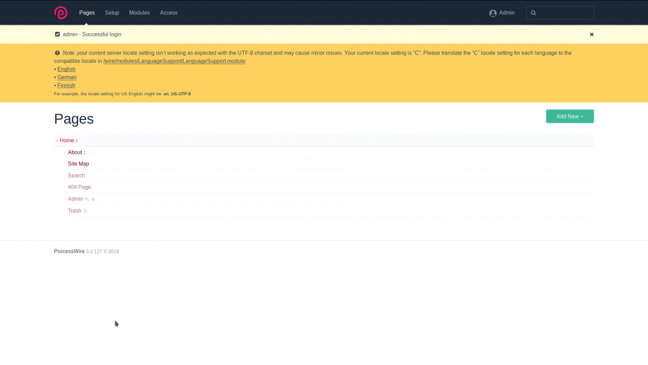
Task: Click the 'en_US.UTF-8' example text
Action: click(177, 94)
